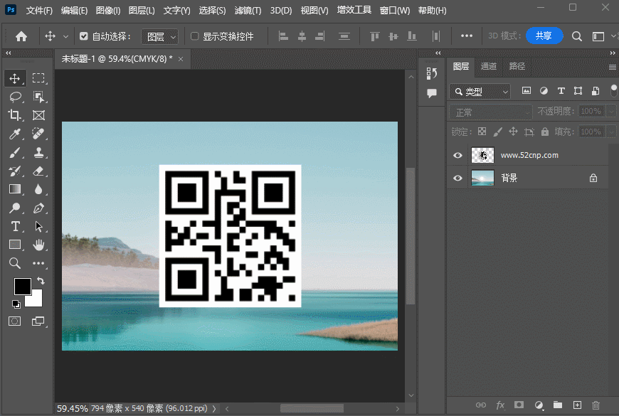Open the Comments panel icon
The width and height of the screenshot is (619, 416).
coord(431,93)
